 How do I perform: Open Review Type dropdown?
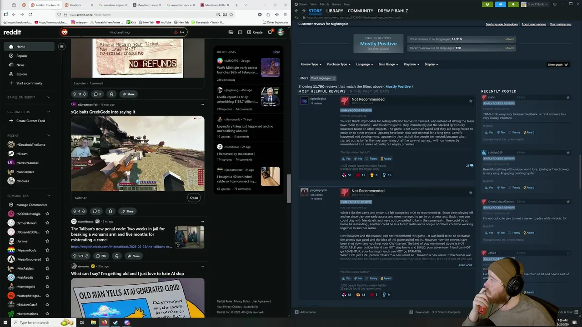tap(311, 64)
